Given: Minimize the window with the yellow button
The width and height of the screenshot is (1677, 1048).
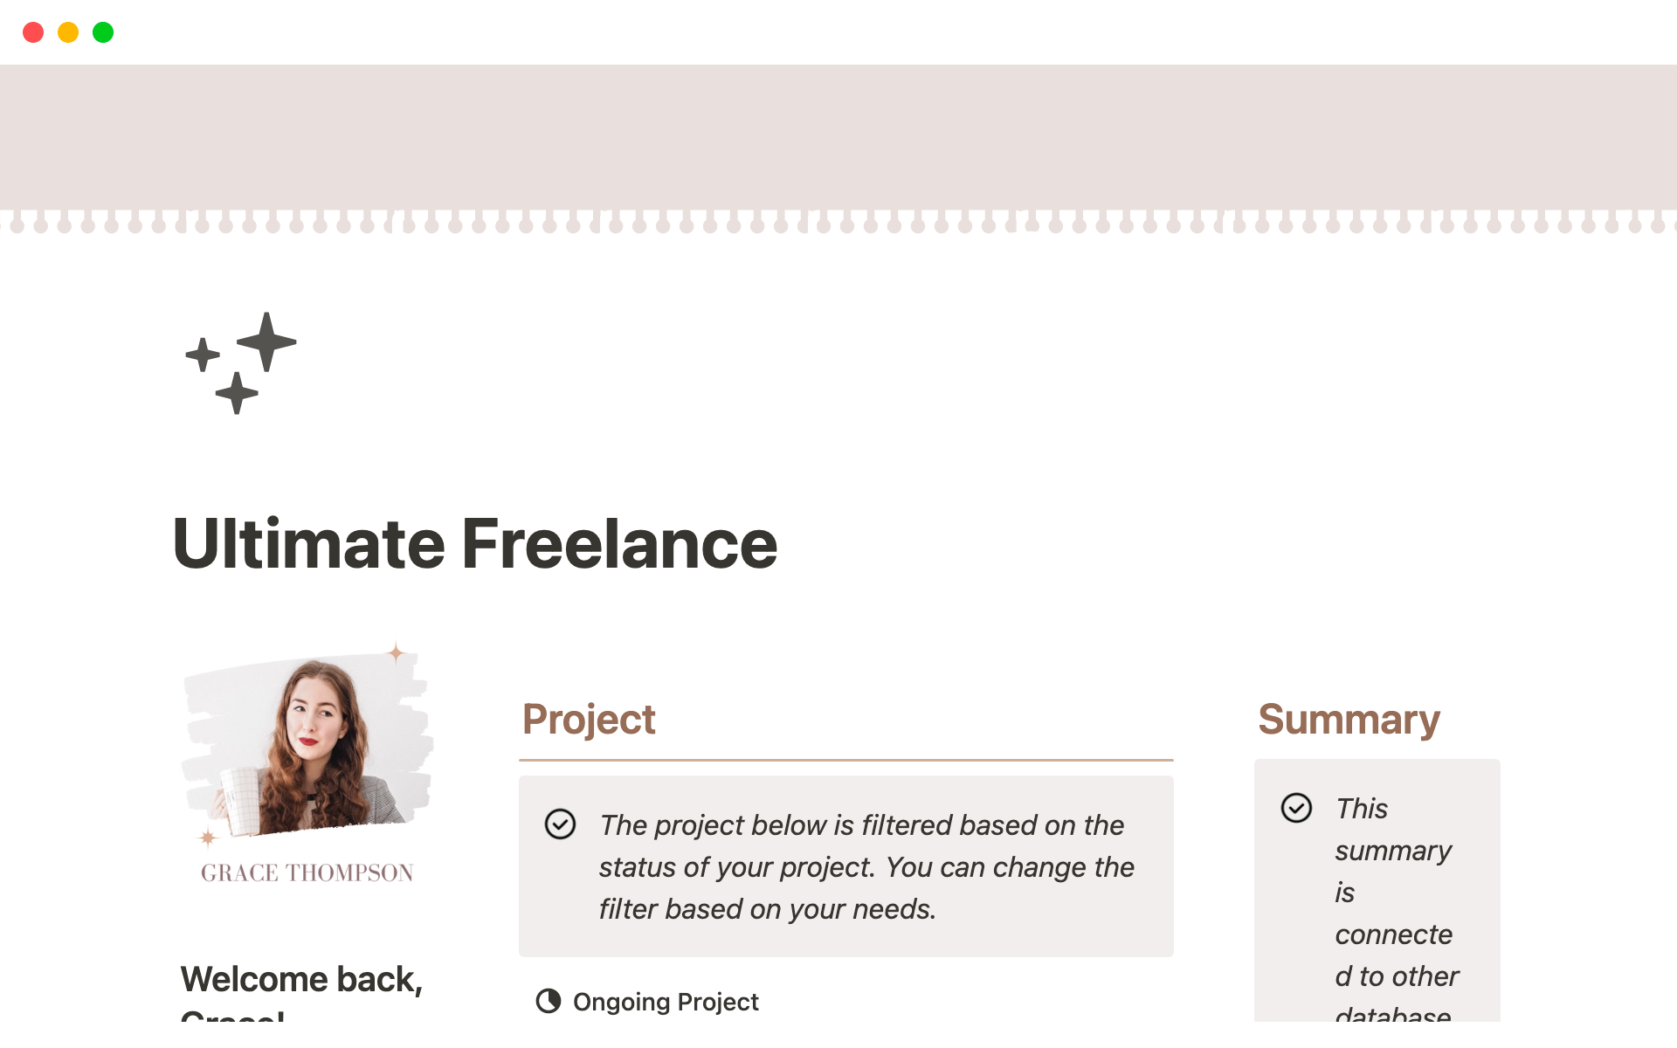Looking at the screenshot, I should coord(68,32).
